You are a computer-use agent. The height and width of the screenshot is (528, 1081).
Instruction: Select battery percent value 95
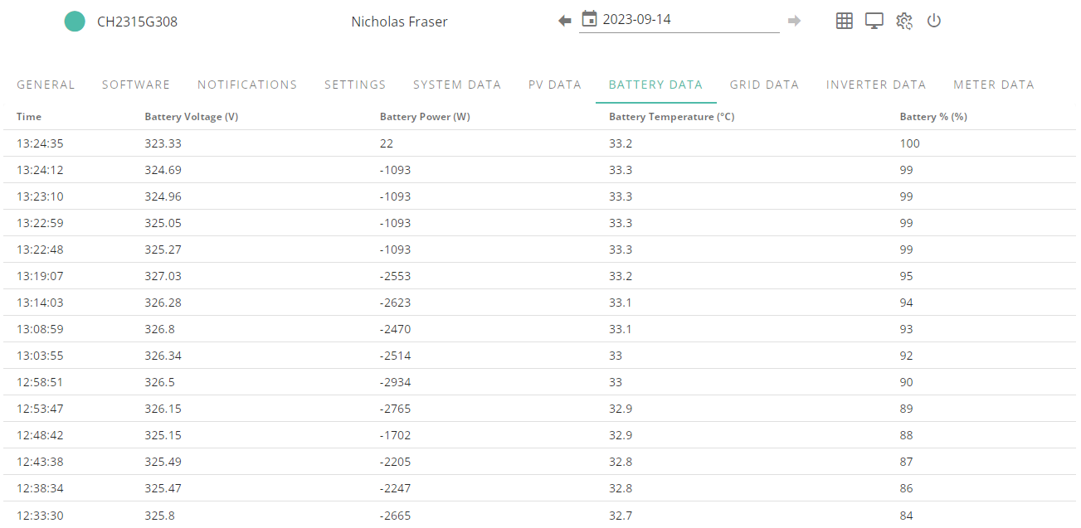point(906,276)
